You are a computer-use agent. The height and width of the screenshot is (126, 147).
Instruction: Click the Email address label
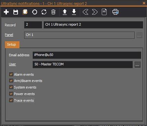(x=19, y=55)
